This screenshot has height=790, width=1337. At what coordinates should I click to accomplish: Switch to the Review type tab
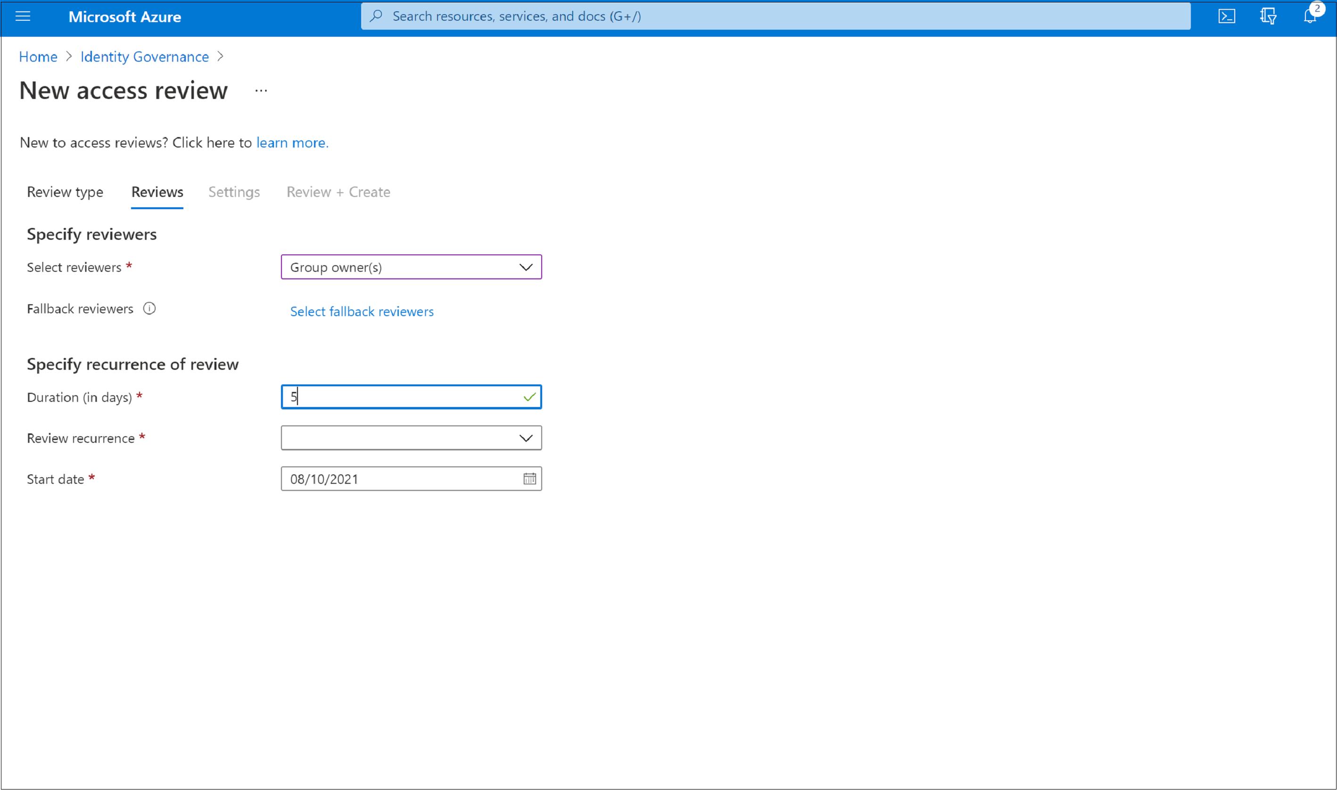pos(66,191)
